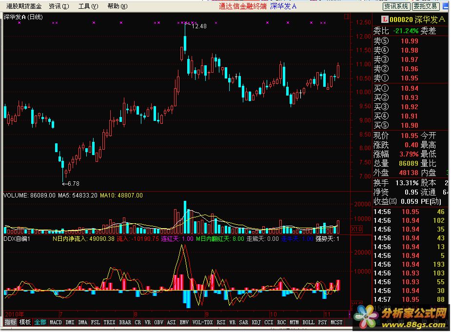
Task: Select the EMV indicator tab
Action: tap(184, 323)
